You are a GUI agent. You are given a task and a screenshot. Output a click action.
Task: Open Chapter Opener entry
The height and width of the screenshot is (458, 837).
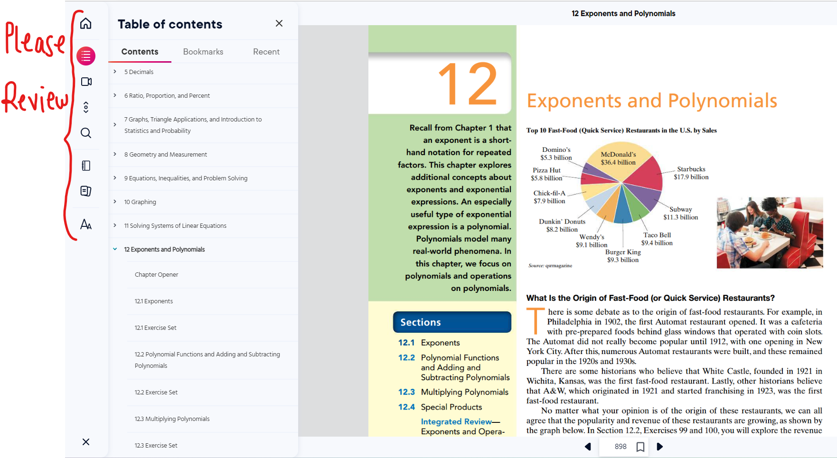point(157,275)
